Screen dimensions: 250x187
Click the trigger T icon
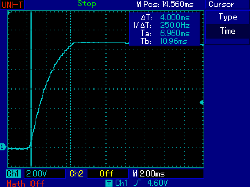coord(109,183)
